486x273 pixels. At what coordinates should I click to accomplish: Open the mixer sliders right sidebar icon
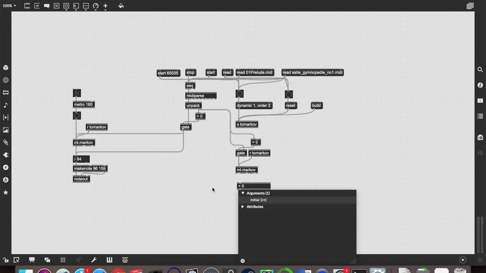click(x=480, y=153)
